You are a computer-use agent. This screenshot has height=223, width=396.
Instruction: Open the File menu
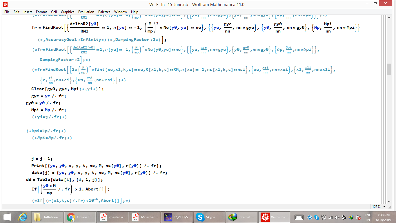point(7,12)
